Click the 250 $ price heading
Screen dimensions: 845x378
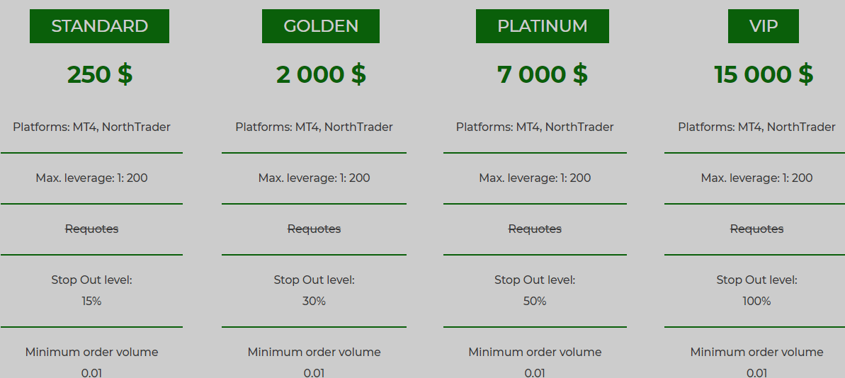coord(100,74)
